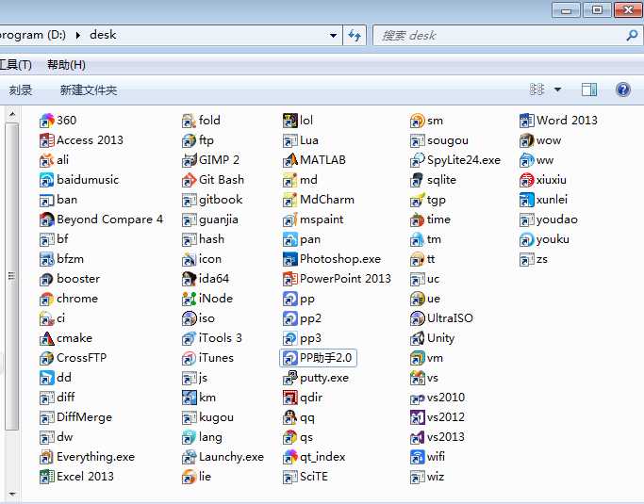Viewport: 644px width, 504px height.
Task: Click the wifi shortcut icon
Action: pyautogui.click(x=418, y=457)
